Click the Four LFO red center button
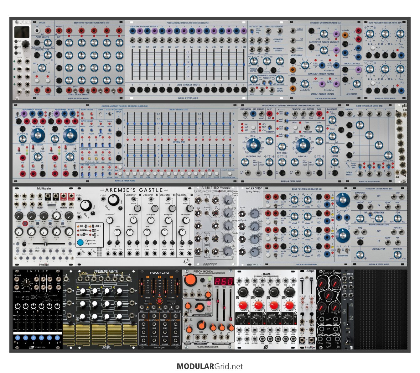Screen dimensions: 420x373 159,301
